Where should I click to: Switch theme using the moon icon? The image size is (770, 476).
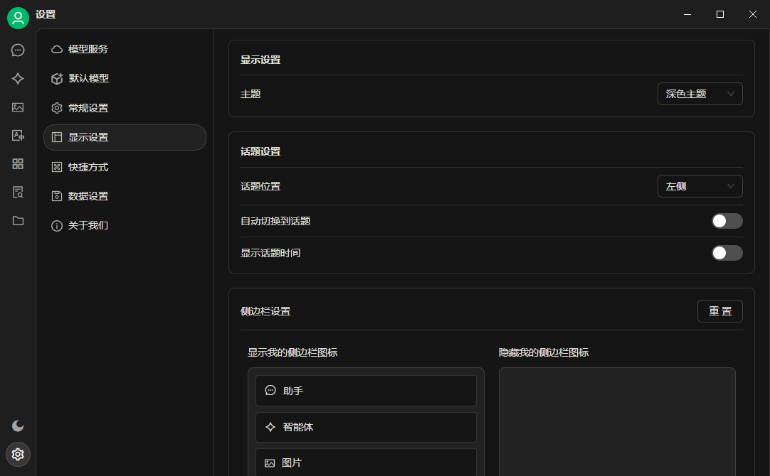point(18,426)
